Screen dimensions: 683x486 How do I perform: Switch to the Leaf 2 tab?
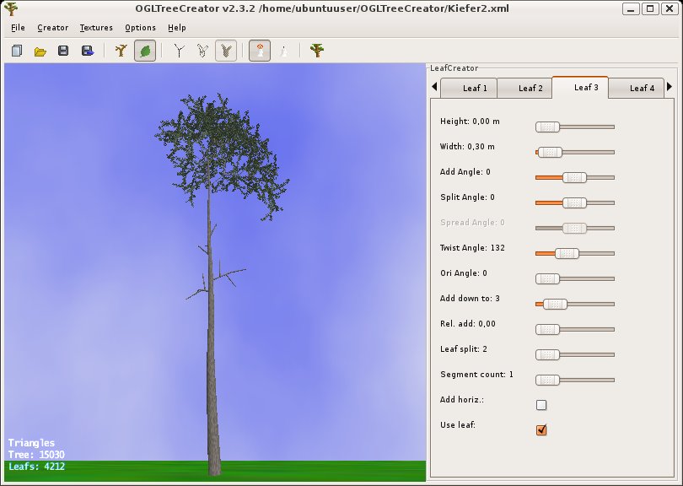[x=530, y=88]
